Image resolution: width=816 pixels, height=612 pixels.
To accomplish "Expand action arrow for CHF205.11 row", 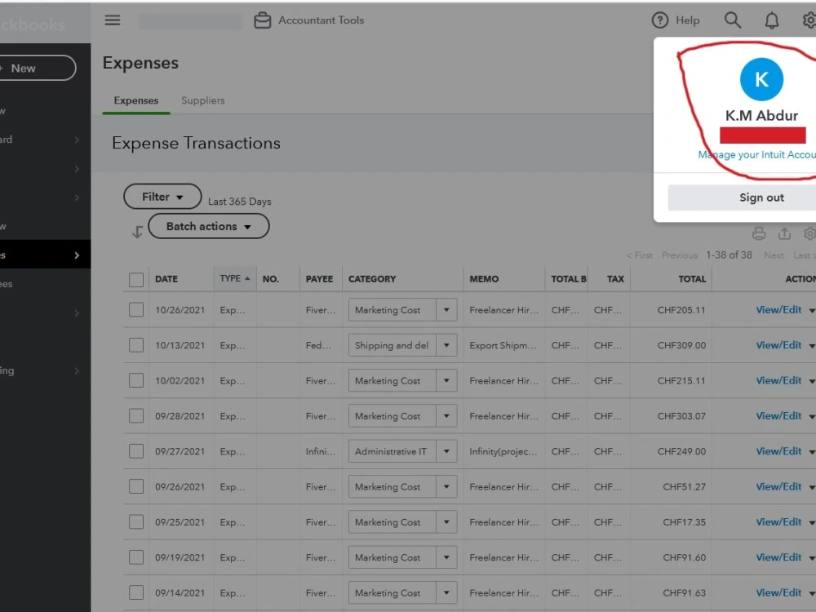I will pos(812,311).
